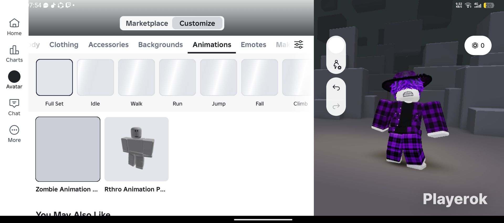Open the avatar category filter settings
504x223 pixels.
298,45
